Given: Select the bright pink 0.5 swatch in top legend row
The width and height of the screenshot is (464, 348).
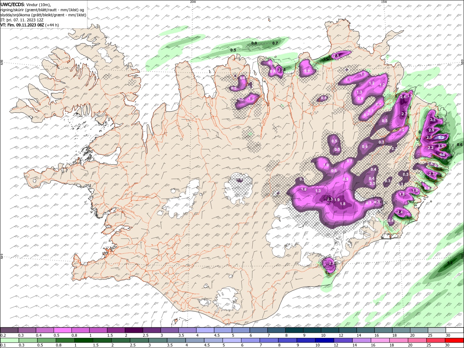Looking at the screenshot, I should point(63,330).
